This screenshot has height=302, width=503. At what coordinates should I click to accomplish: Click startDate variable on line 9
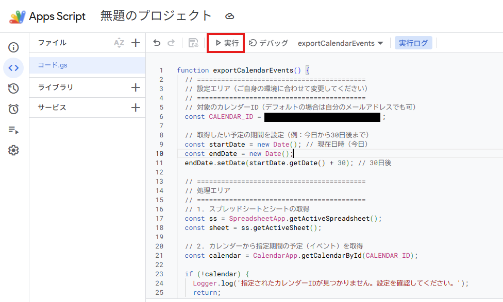pyautogui.click(x=227, y=145)
